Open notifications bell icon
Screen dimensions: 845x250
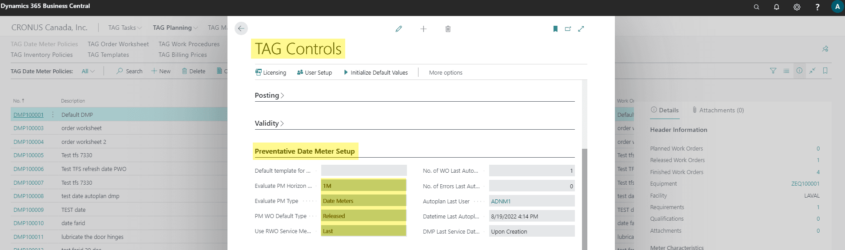click(777, 7)
